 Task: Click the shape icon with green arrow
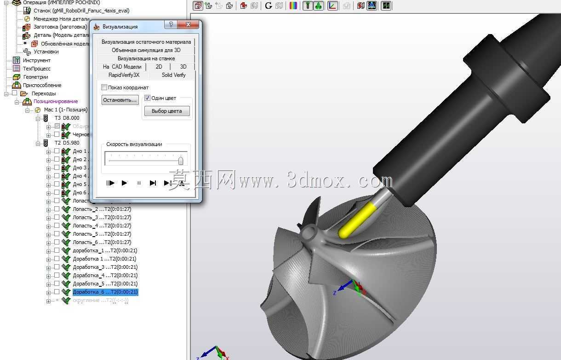click(208, 6)
